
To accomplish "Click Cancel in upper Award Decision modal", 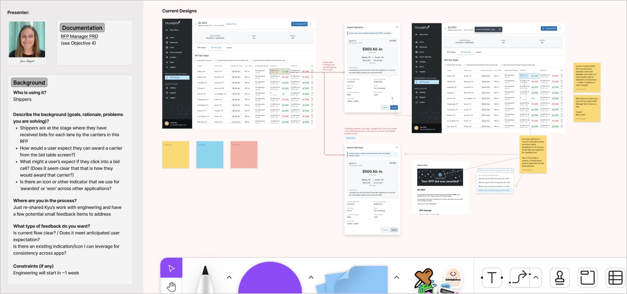I will [x=385, y=107].
